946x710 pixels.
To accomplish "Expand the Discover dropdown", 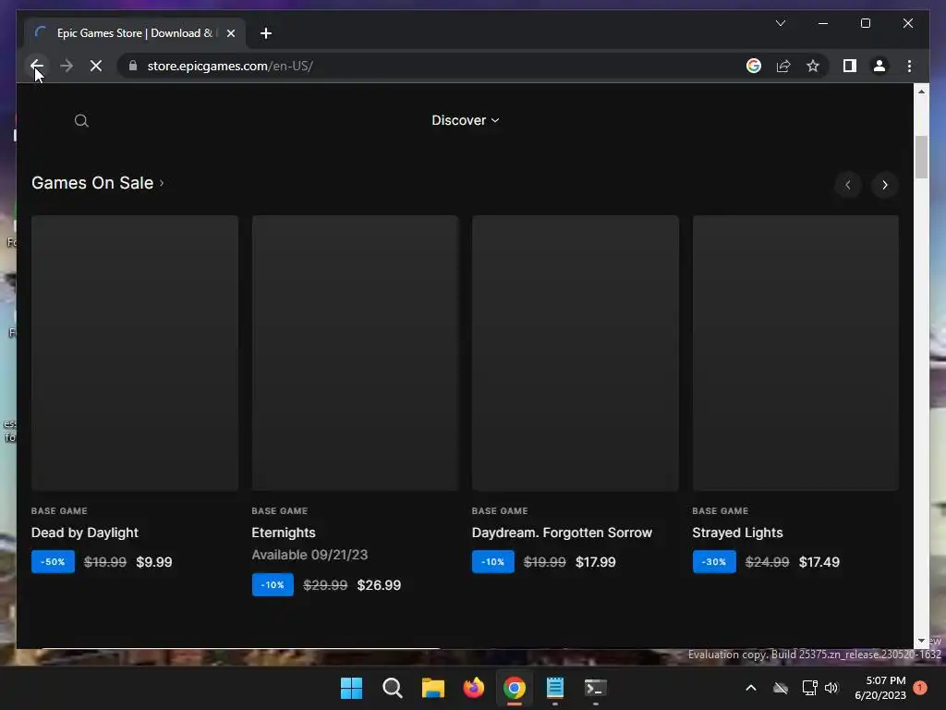I will 466,120.
